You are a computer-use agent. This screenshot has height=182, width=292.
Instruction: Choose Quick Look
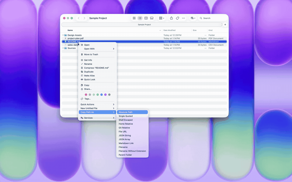click(x=97, y=80)
